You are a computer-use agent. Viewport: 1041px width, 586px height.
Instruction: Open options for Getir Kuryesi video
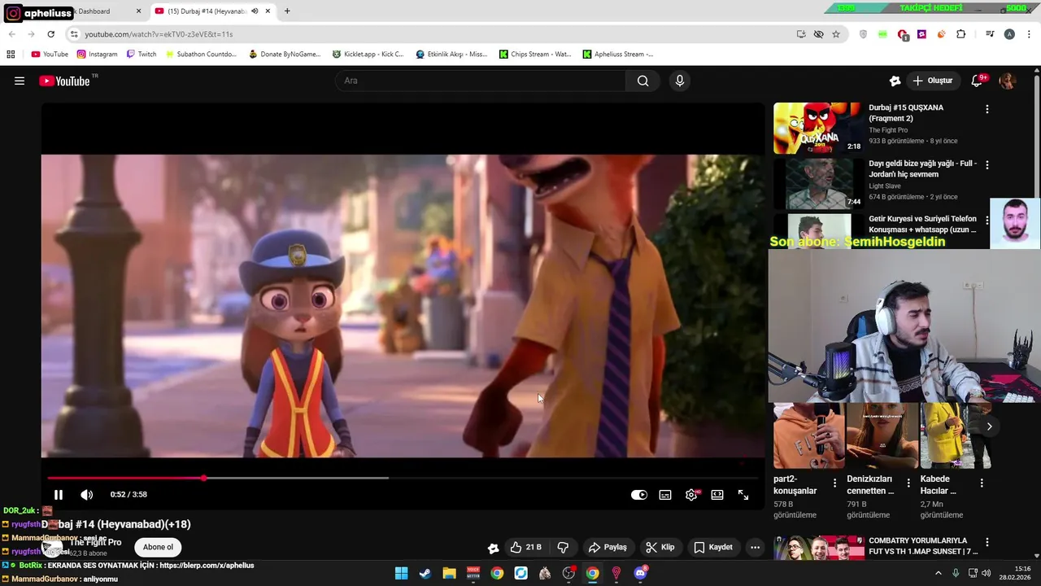click(987, 221)
